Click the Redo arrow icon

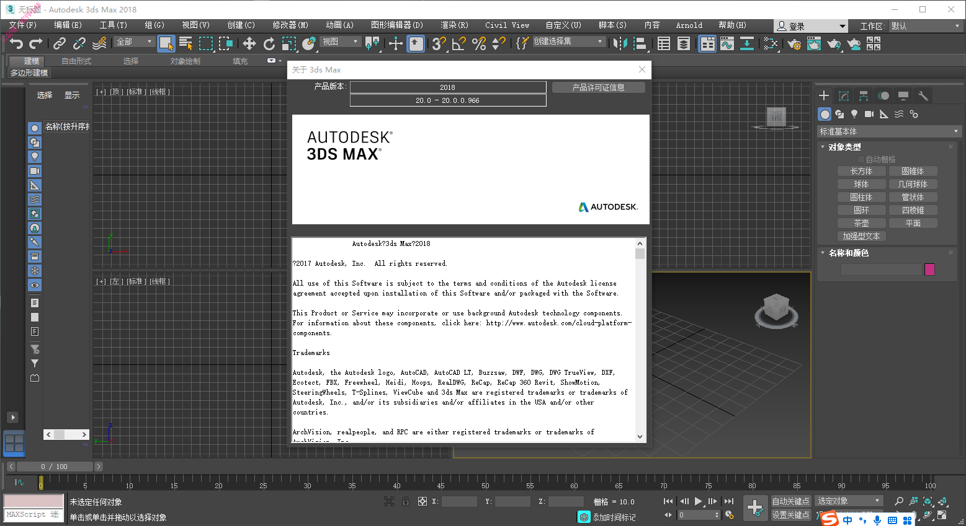coord(36,43)
